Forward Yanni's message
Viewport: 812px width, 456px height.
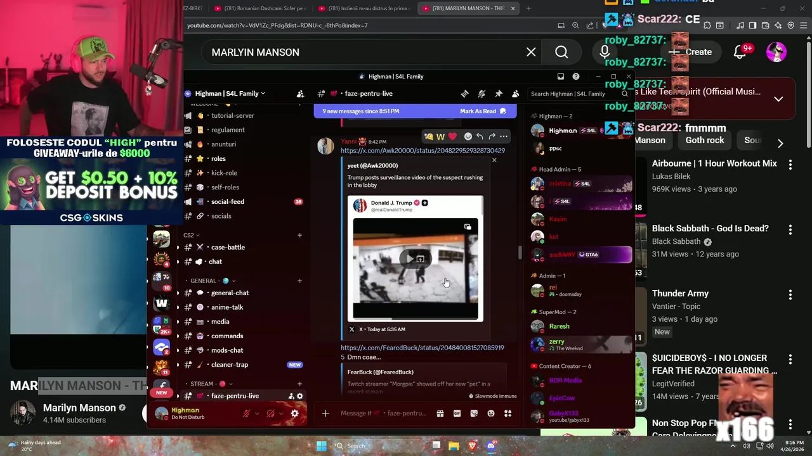(492, 136)
